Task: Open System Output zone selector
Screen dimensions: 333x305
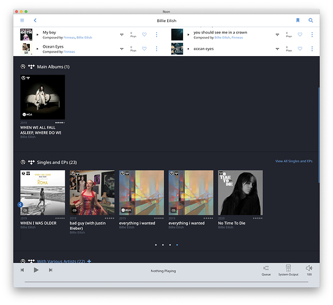Action: (288, 270)
